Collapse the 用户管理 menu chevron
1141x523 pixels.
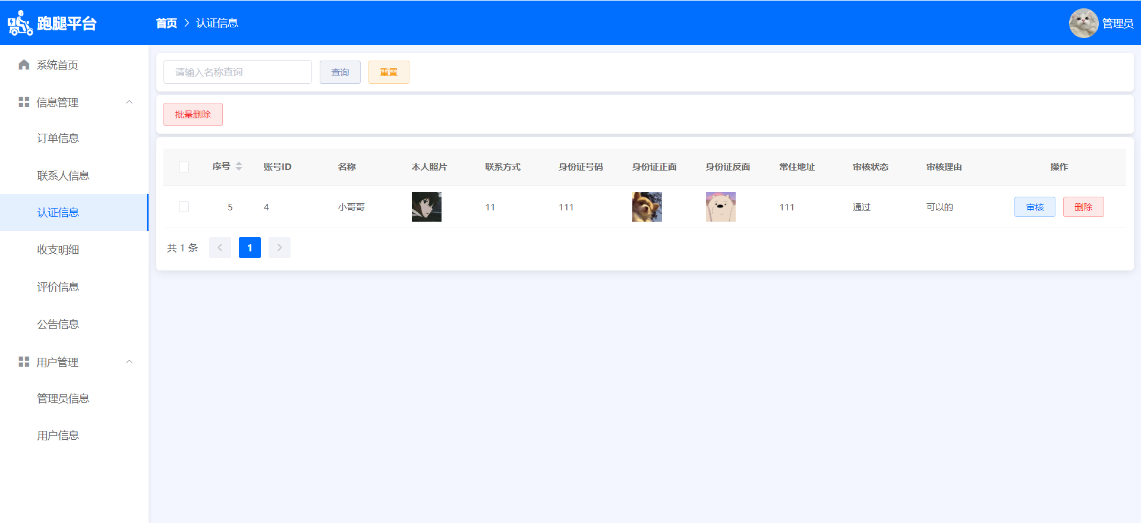[129, 362]
